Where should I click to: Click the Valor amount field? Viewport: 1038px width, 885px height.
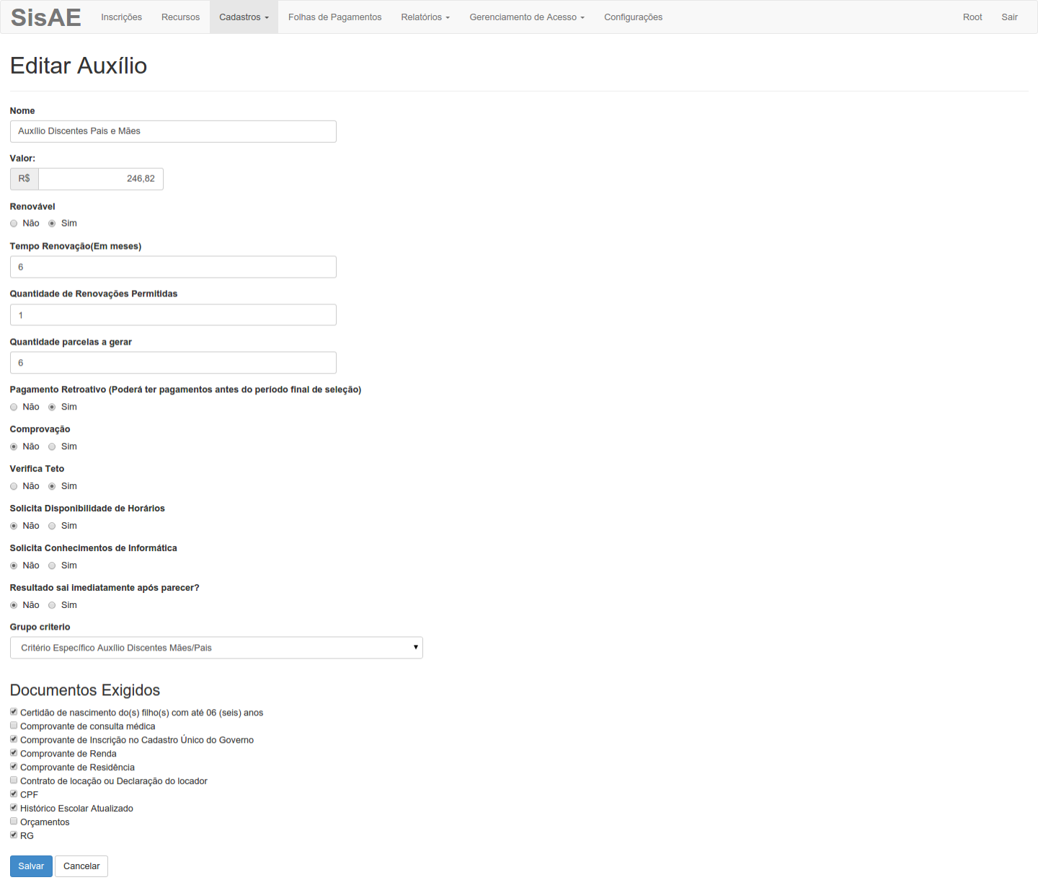click(101, 179)
